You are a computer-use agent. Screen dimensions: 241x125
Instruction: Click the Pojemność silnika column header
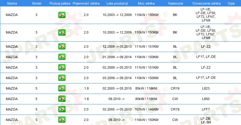click(x=86, y=3)
